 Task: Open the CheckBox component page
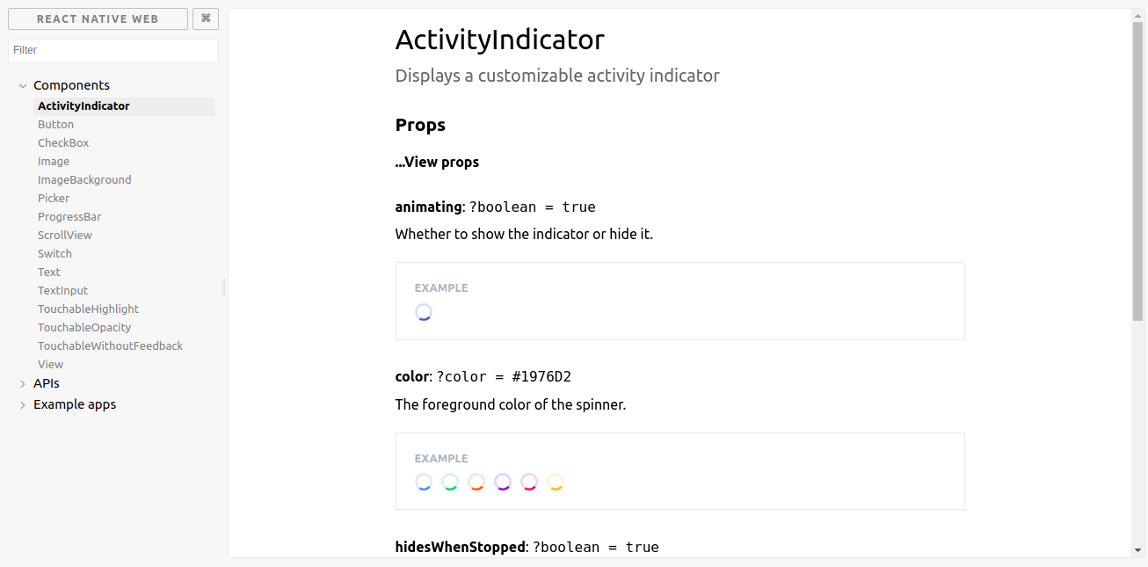(63, 143)
